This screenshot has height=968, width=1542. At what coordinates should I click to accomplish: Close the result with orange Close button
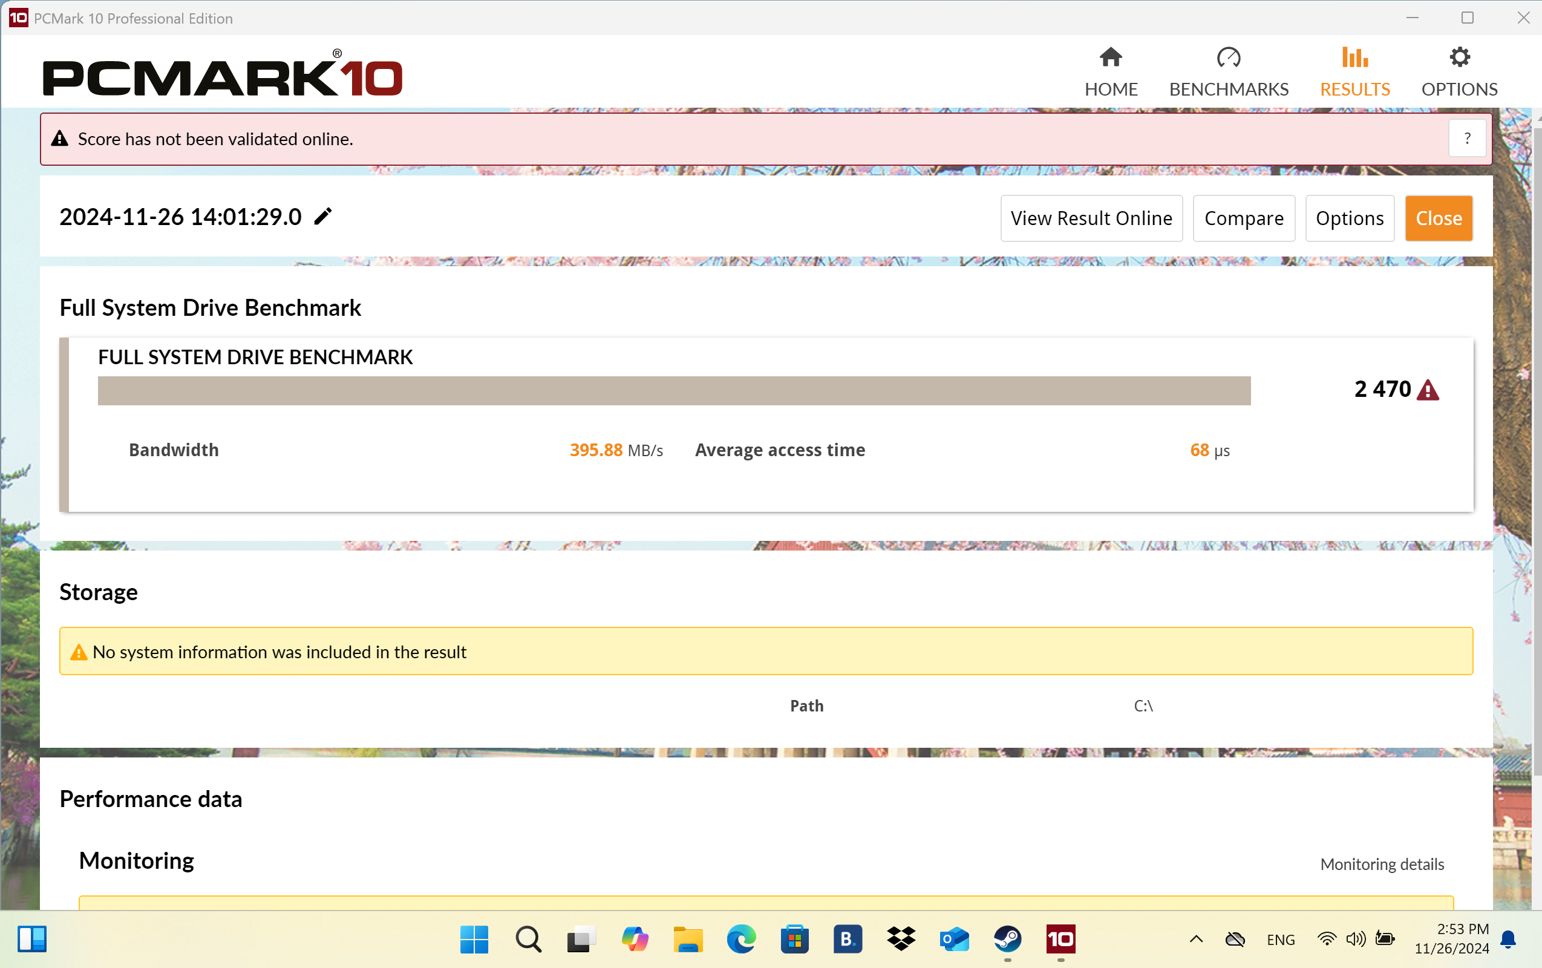1439,218
